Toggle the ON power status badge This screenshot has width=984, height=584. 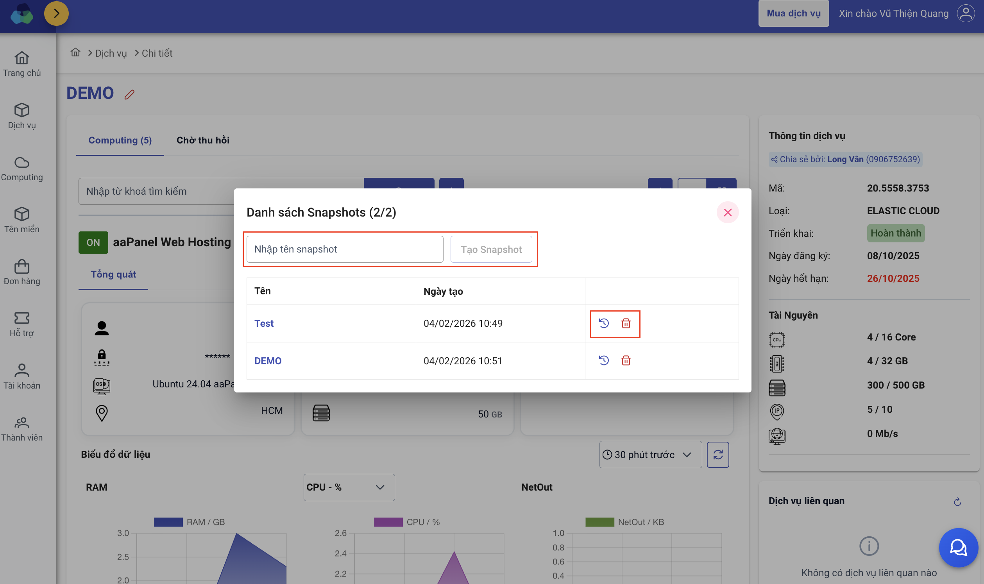click(x=93, y=242)
